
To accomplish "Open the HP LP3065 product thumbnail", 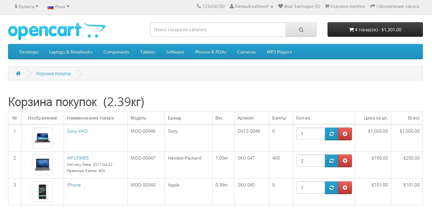I will coord(43,165).
